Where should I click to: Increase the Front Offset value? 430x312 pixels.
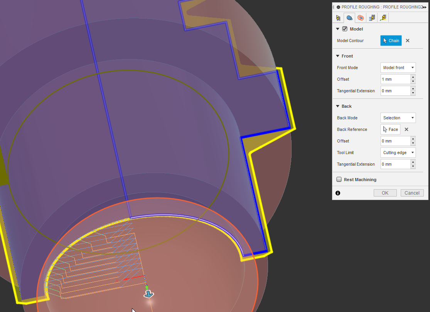[x=413, y=77]
